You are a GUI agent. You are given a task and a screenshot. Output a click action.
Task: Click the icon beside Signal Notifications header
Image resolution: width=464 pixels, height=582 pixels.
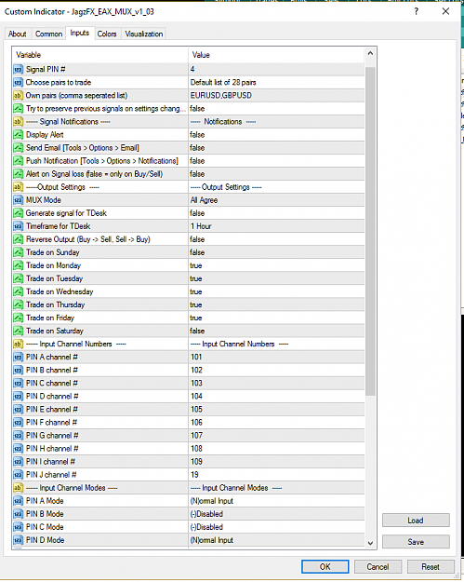pos(19,122)
